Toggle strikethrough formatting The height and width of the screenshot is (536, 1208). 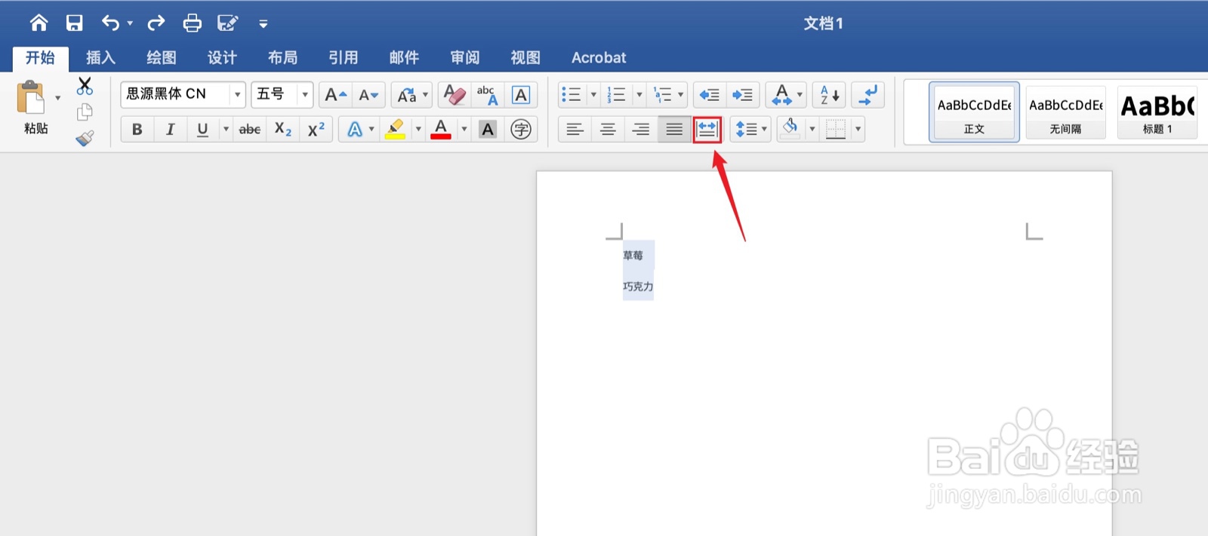pos(250,130)
